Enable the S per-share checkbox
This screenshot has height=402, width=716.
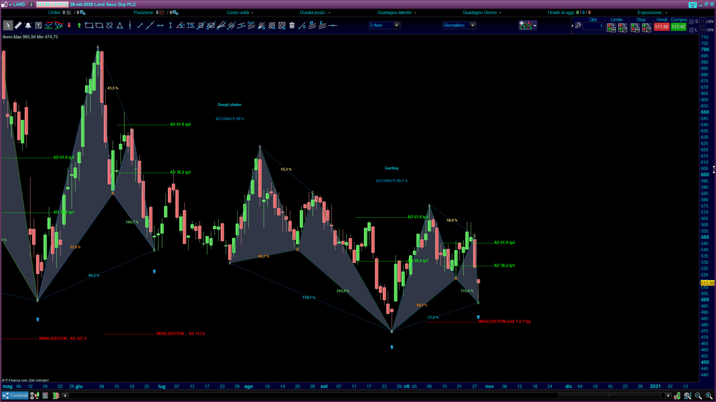coord(691,22)
